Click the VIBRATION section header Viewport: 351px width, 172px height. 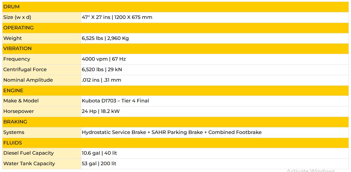coord(17,49)
